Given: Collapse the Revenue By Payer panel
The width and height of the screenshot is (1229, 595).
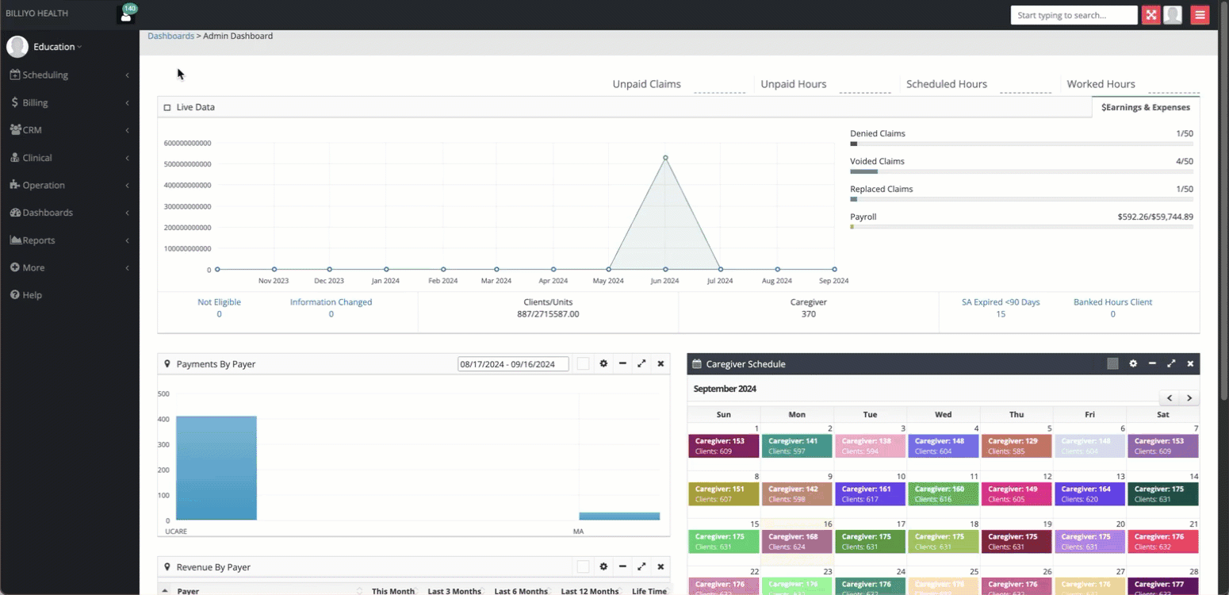Looking at the screenshot, I should coord(622,566).
